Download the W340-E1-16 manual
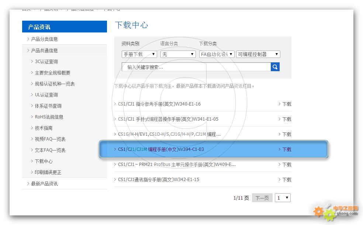 (x=287, y=104)
